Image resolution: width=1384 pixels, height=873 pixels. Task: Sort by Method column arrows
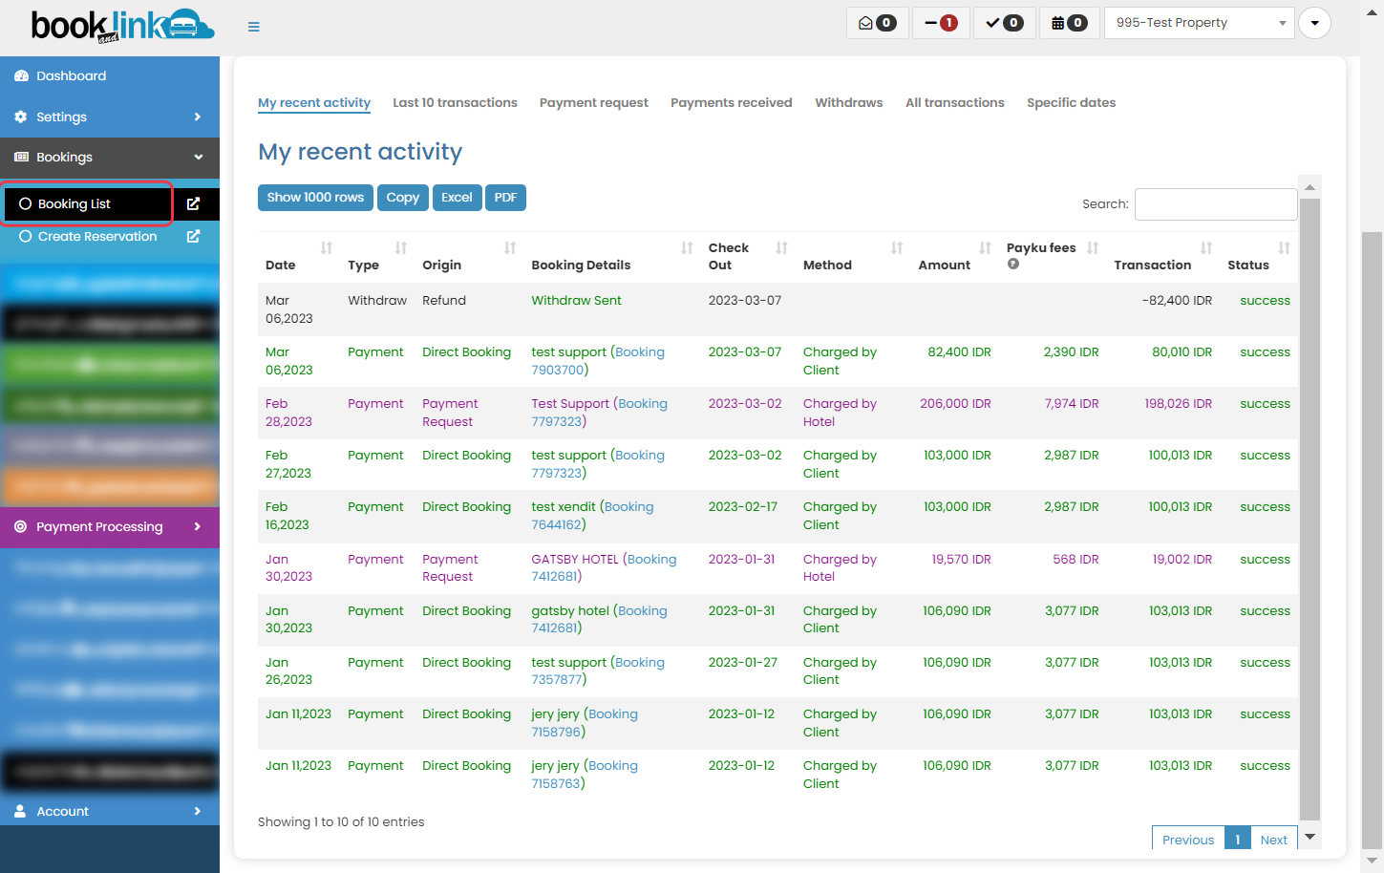pyautogui.click(x=897, y=248)
